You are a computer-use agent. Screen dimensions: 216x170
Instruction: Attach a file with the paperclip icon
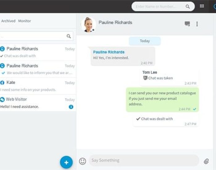(206, 161)
